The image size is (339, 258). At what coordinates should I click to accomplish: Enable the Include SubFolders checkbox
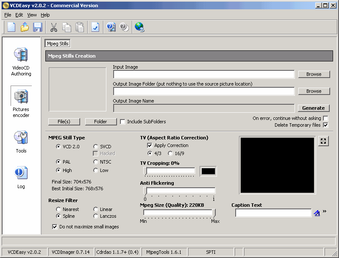(123, 122)
